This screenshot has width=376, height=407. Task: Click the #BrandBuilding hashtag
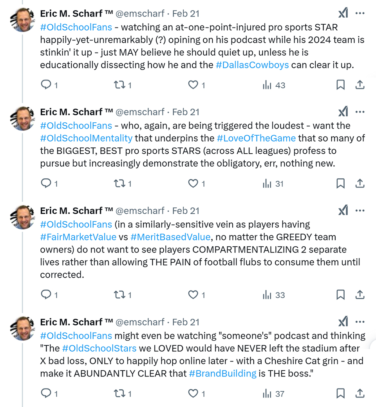[x=223, y=374]
